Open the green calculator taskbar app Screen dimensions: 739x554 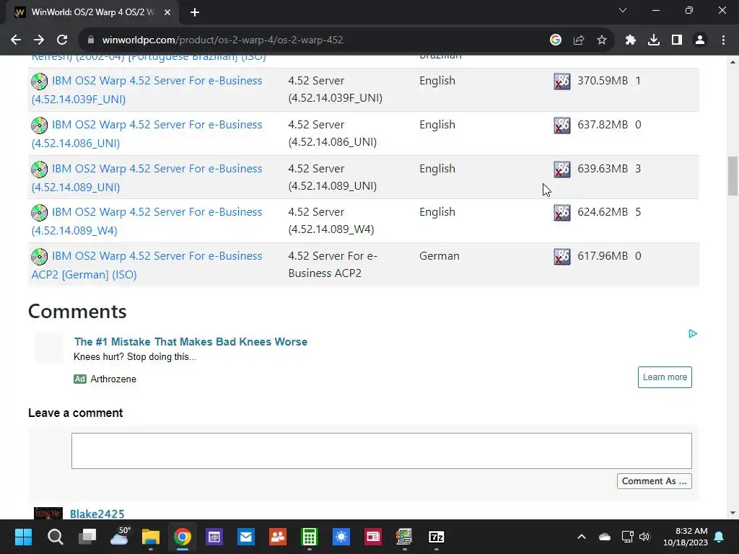(x=309, y=537)
